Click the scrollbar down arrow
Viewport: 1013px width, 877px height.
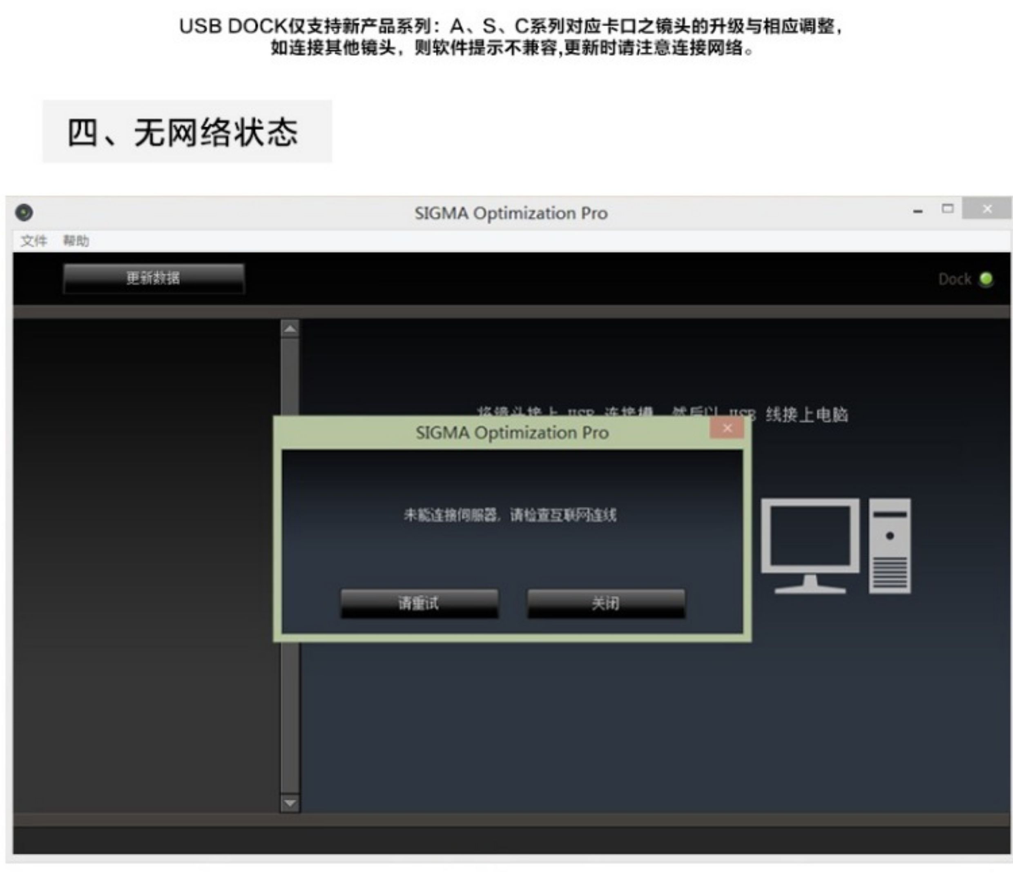(290, 803)
